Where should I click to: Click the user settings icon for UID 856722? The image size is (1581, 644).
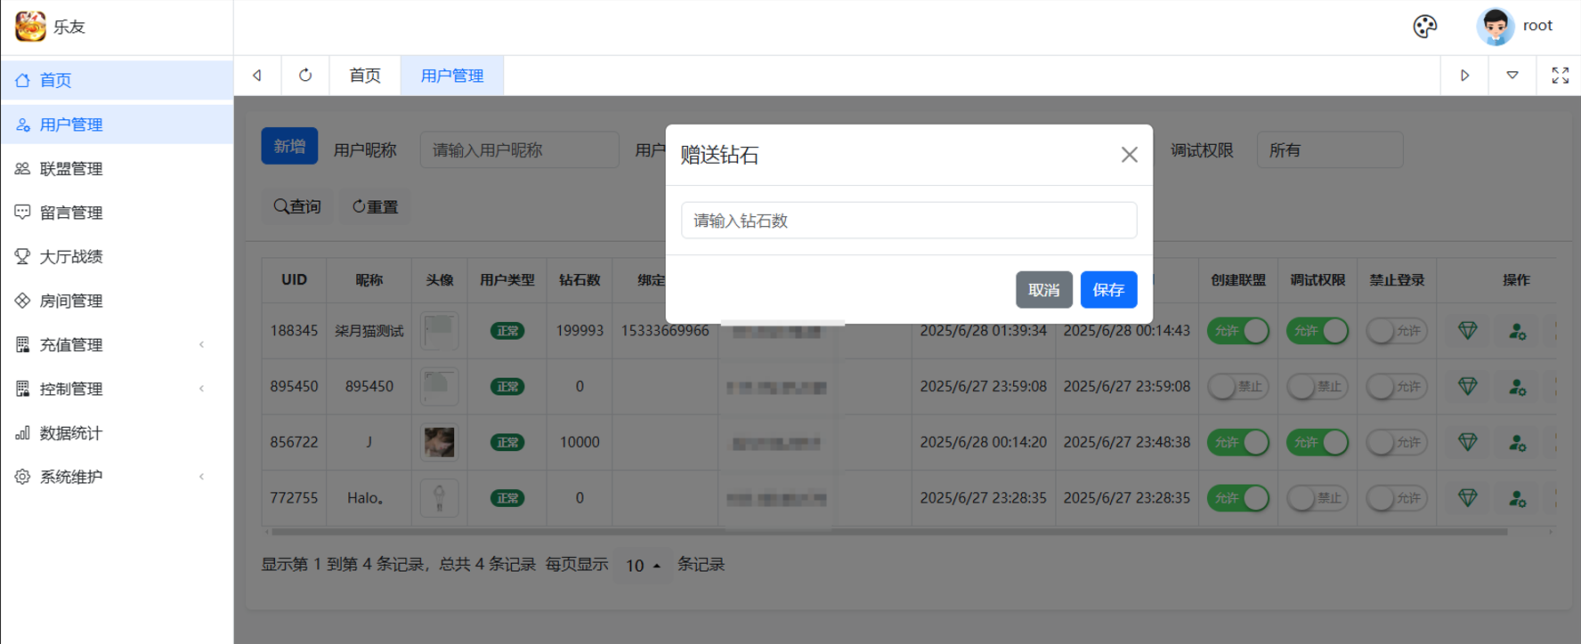[1517, 442]
